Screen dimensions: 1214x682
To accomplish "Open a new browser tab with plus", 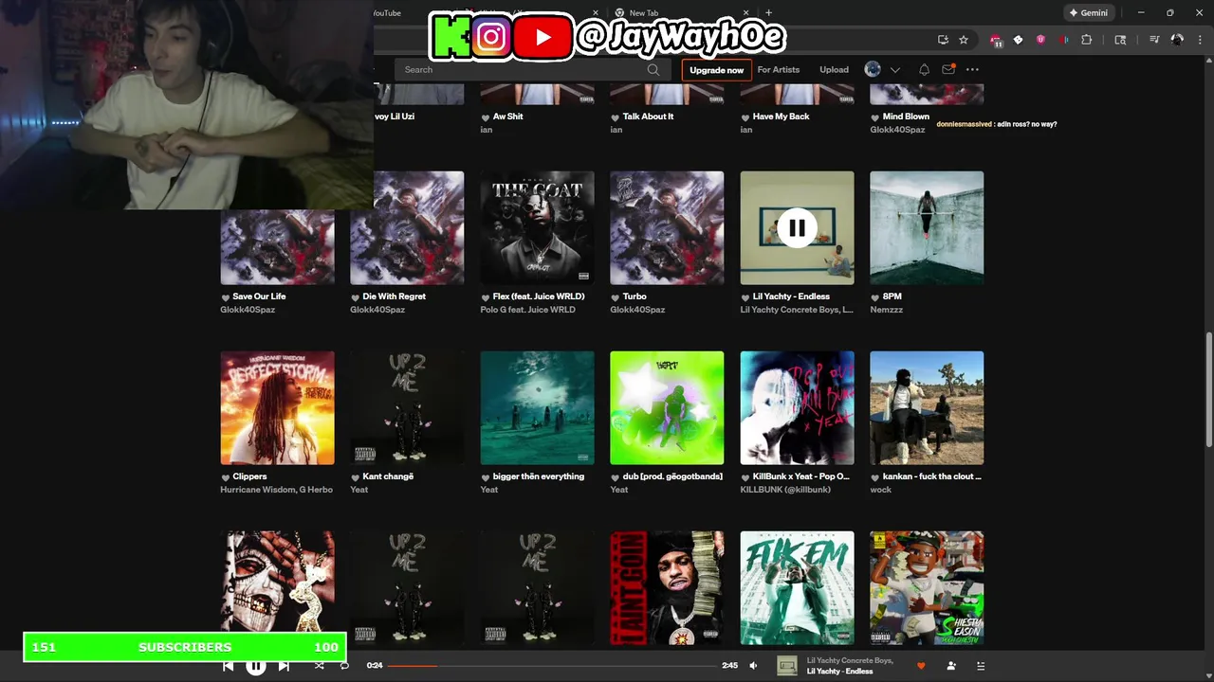I will tap(768, 13).
